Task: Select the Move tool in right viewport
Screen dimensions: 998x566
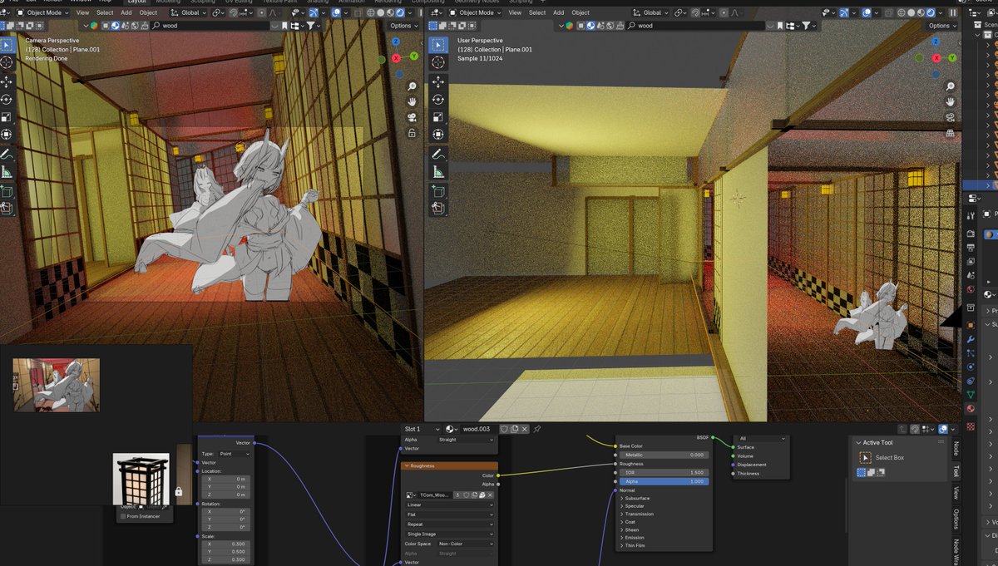Action: pyautogui.click(x=437, y=81)
